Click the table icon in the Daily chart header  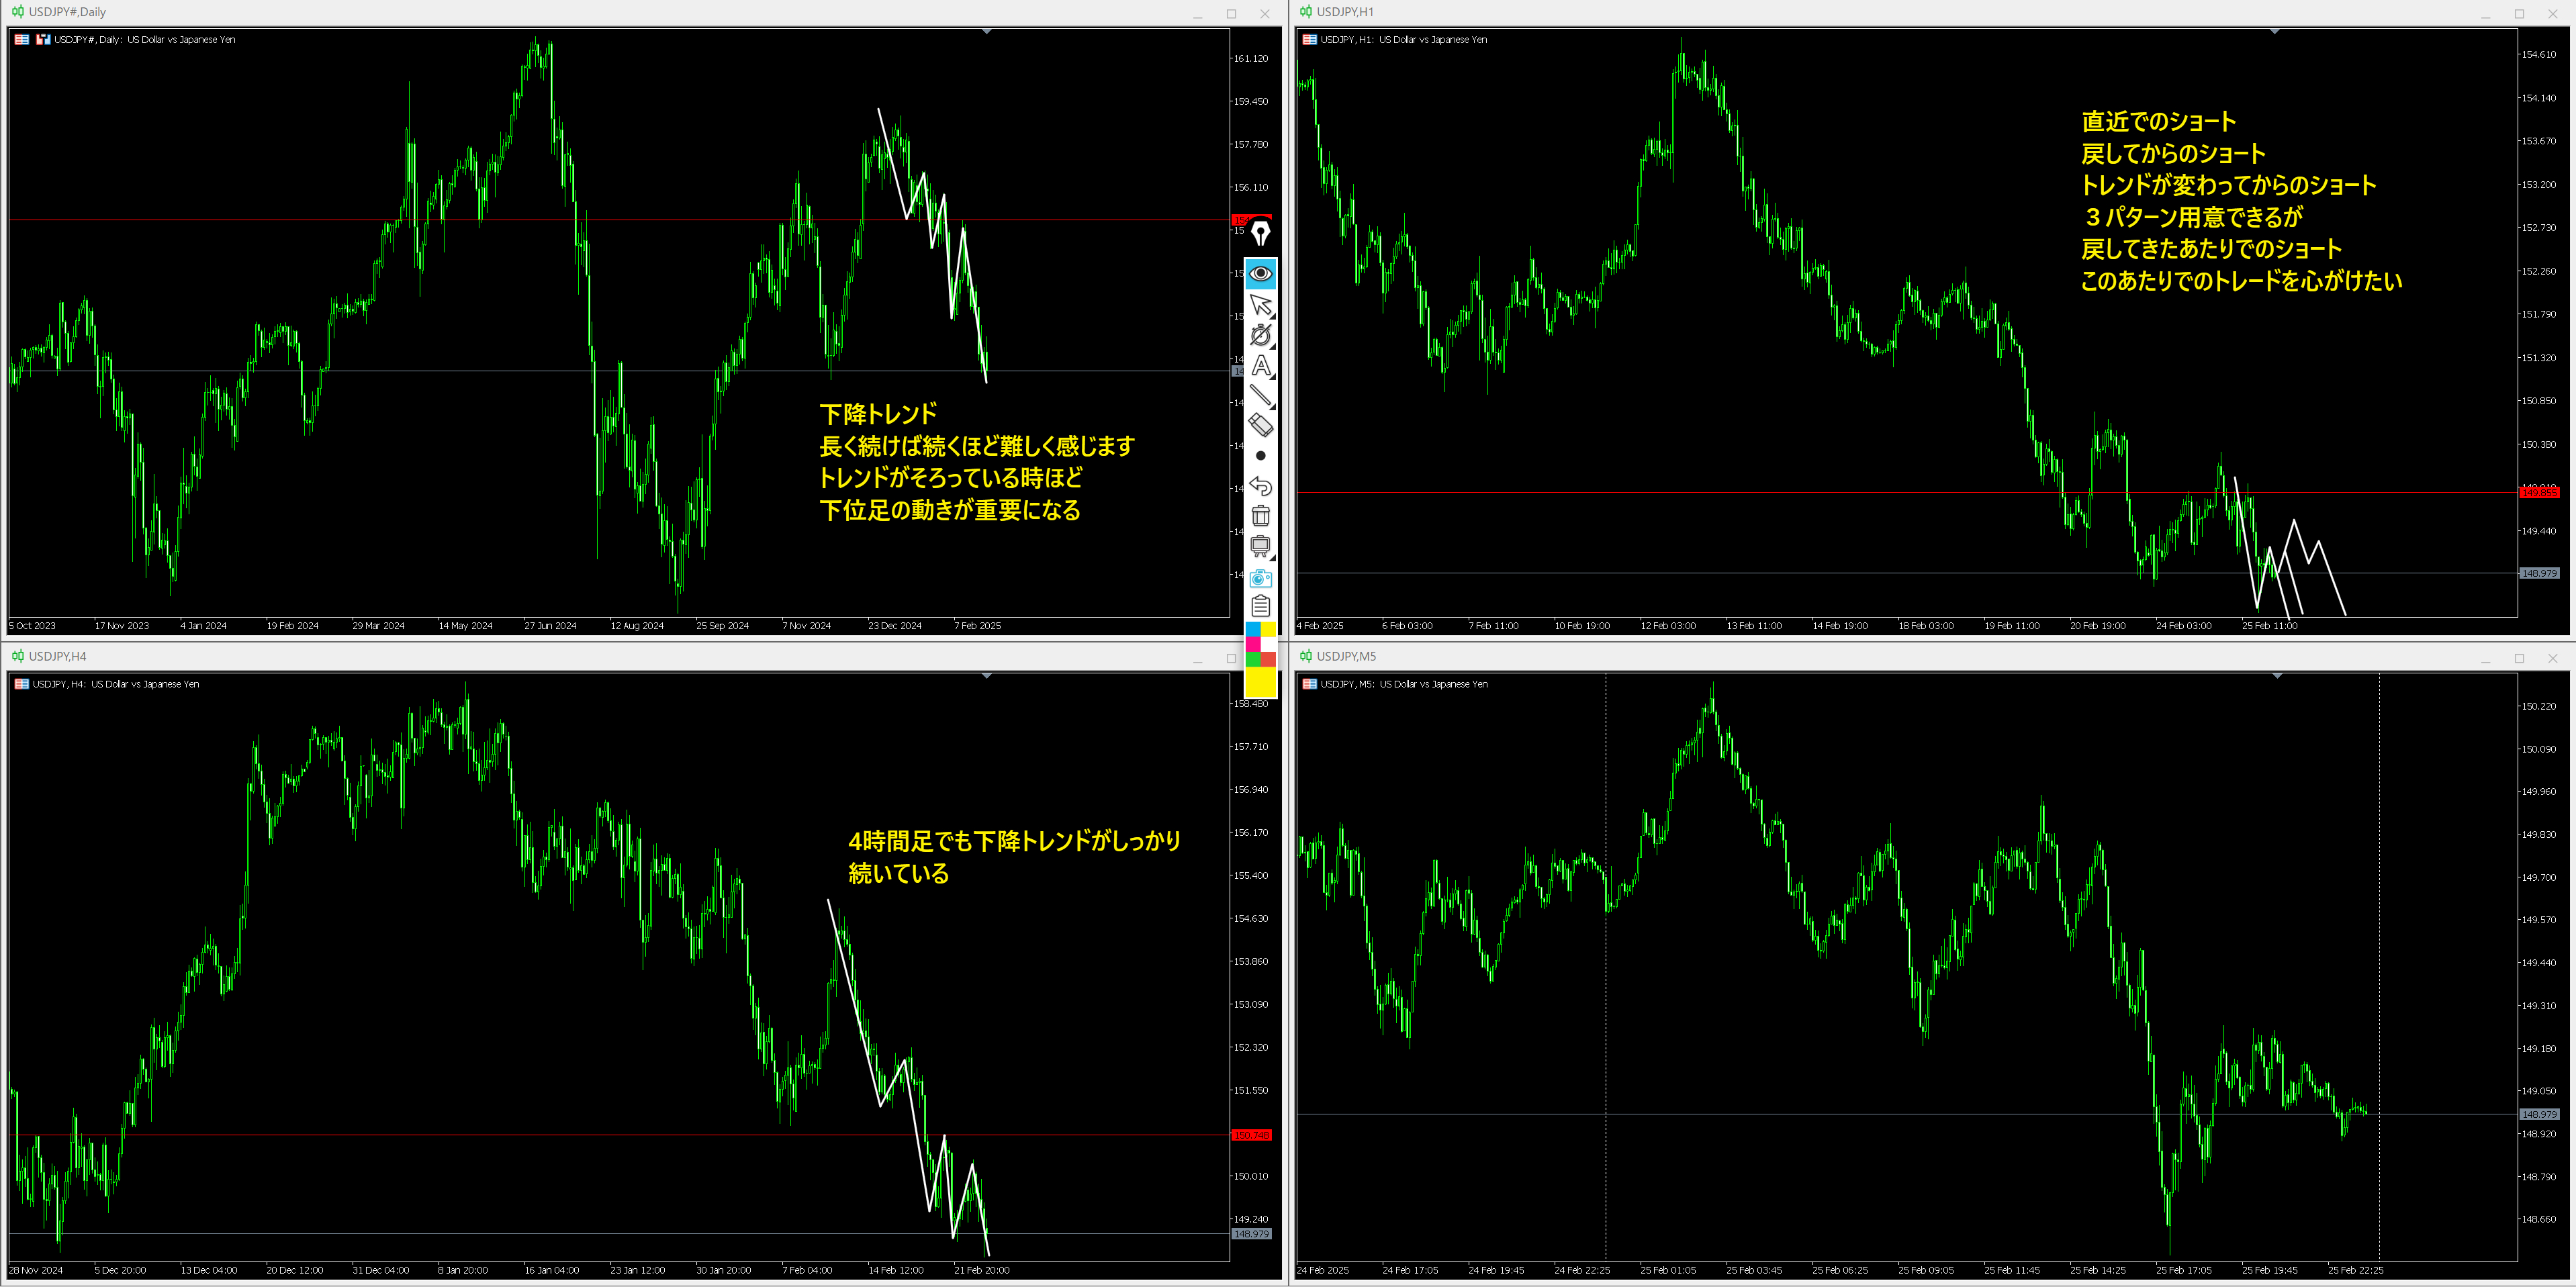[22, 40]
